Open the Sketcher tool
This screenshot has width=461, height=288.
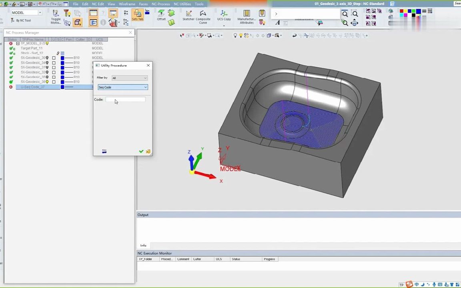188,15
